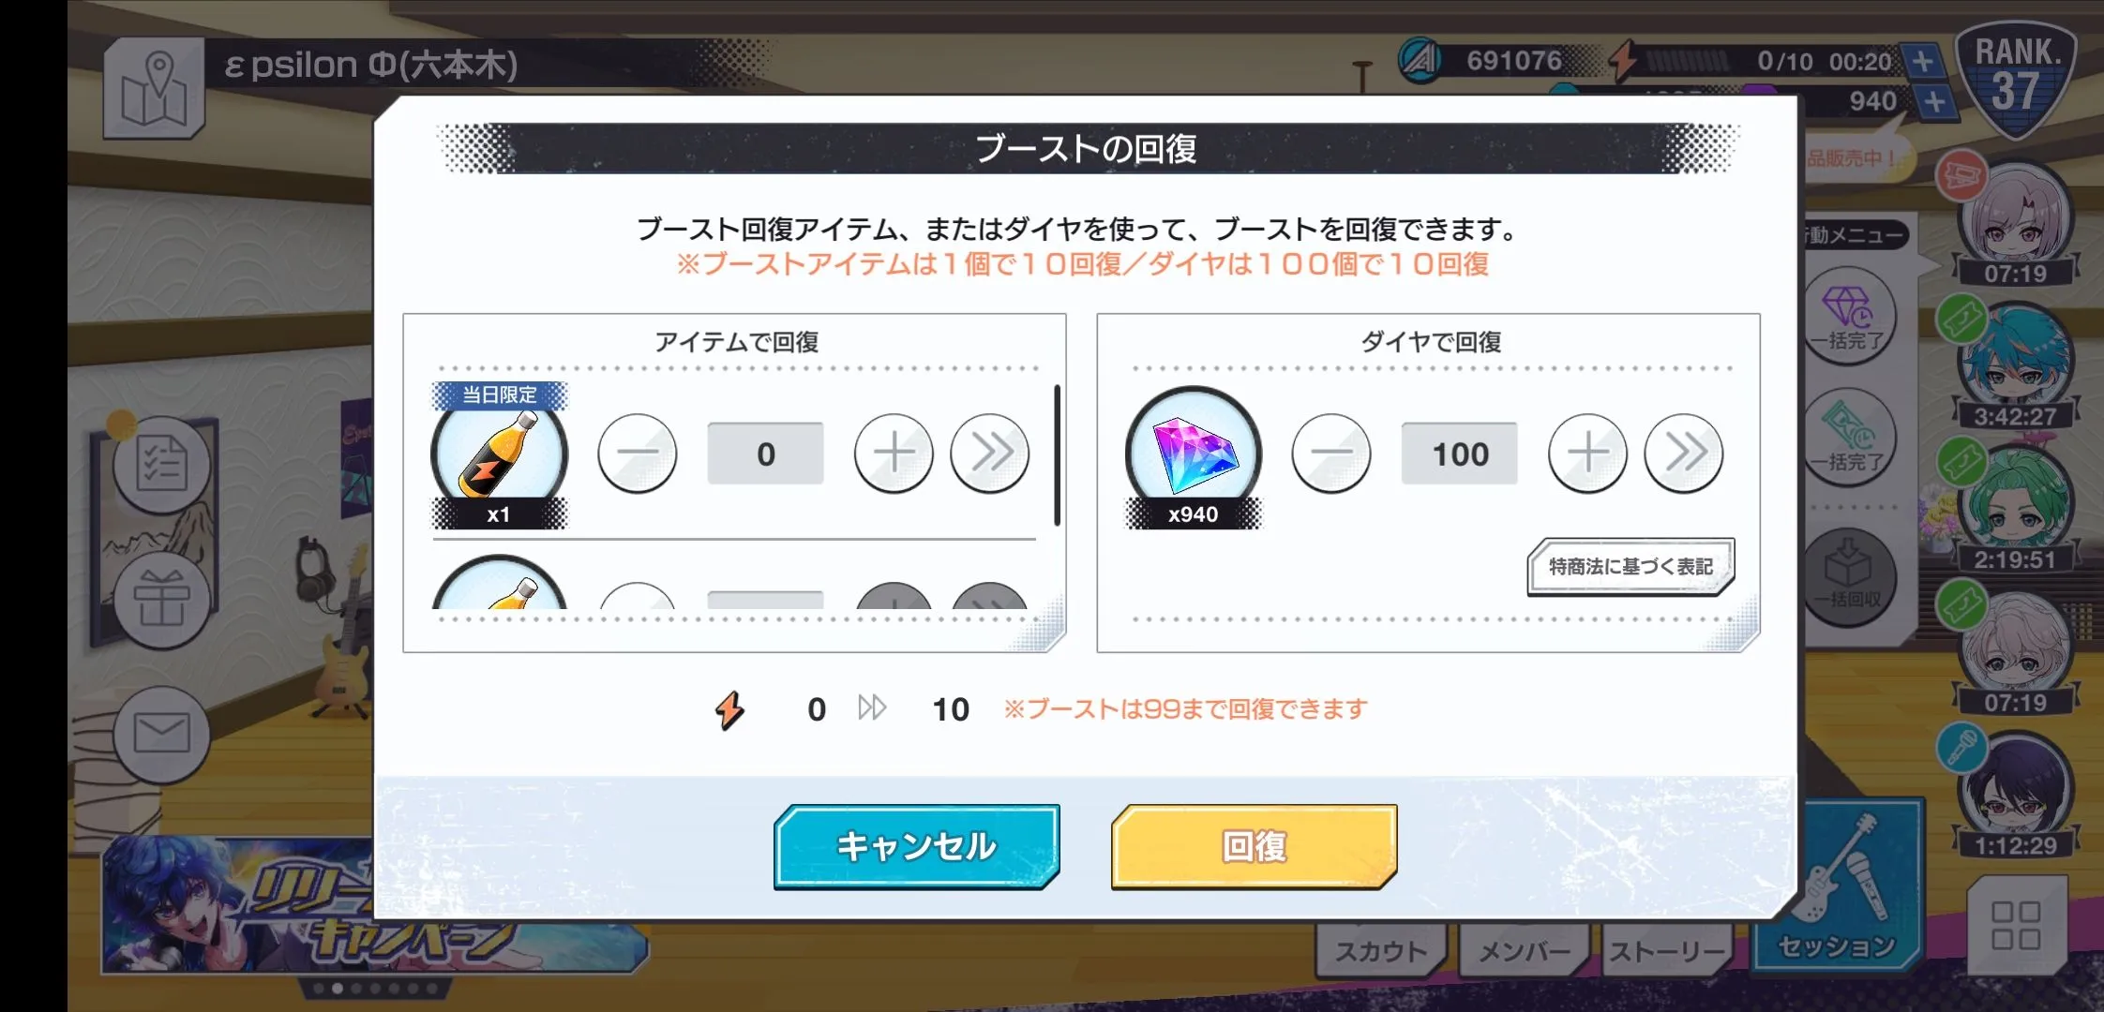The height and width of the screenshot is (1012, 2104).
Task: Open the map icon in the top left
Action: (x=154, y=88)
